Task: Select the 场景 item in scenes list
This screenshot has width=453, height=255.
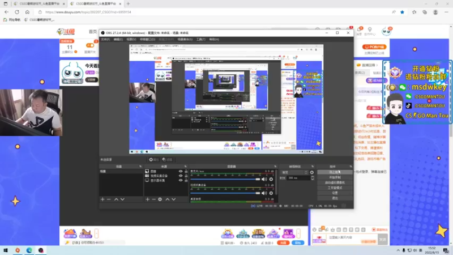Action: 121,172
